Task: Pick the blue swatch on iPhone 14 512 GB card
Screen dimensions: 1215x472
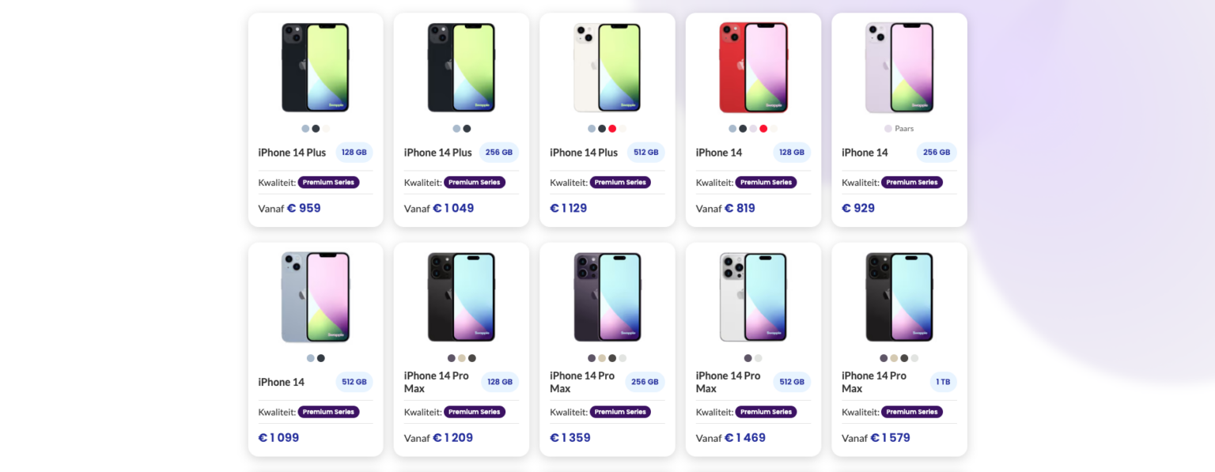Action: point(309,357)
